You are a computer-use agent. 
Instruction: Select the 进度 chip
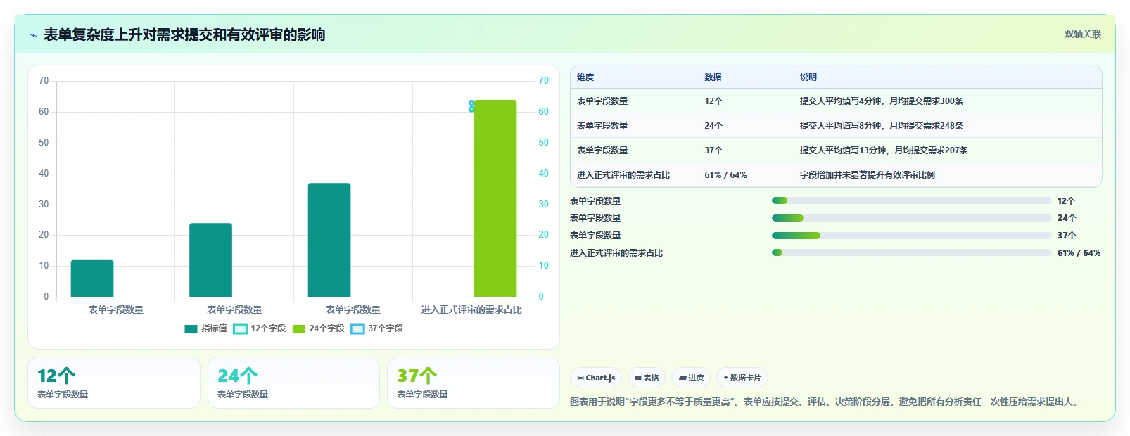click(691, 378)
